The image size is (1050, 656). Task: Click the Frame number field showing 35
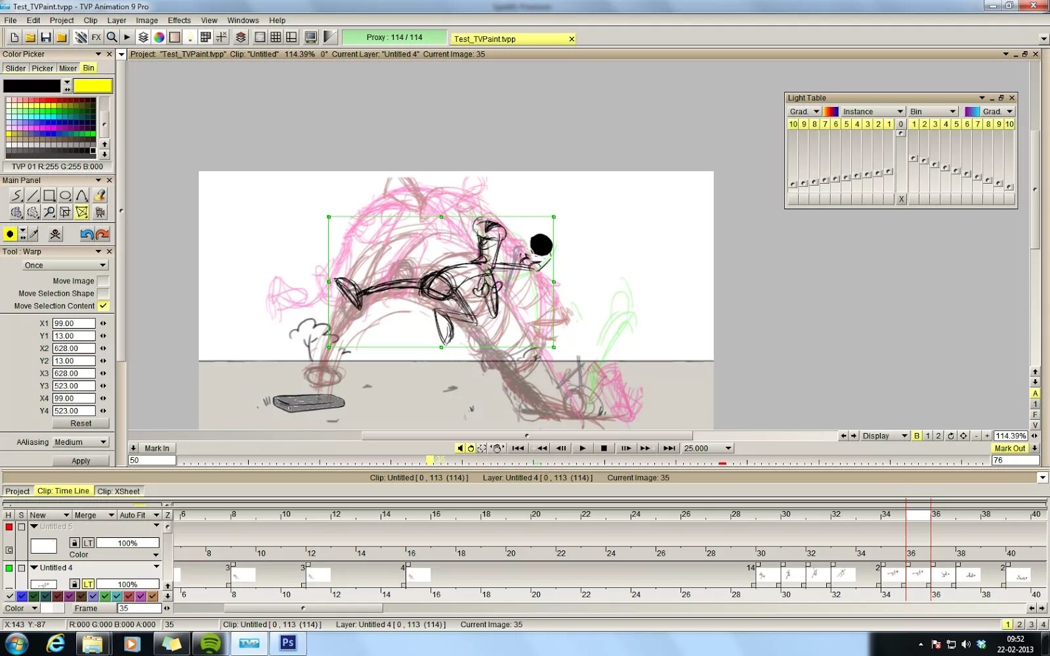point(138,608)
